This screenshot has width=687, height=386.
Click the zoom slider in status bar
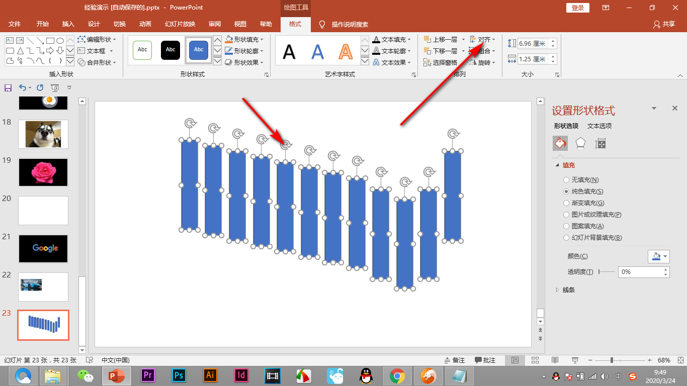[x=621, y=360]
